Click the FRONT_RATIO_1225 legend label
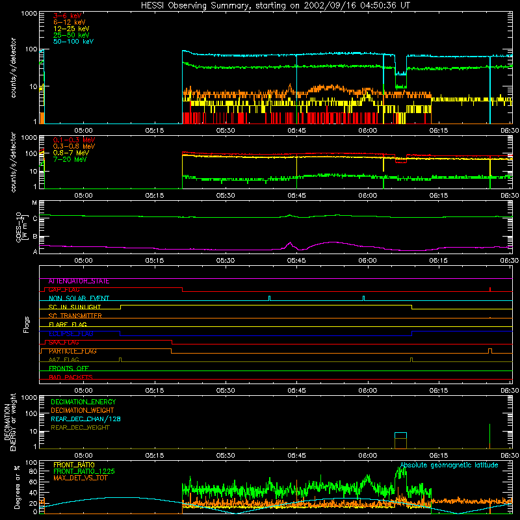This screenshot has height=520, width=520. click(x=84, y=471)
